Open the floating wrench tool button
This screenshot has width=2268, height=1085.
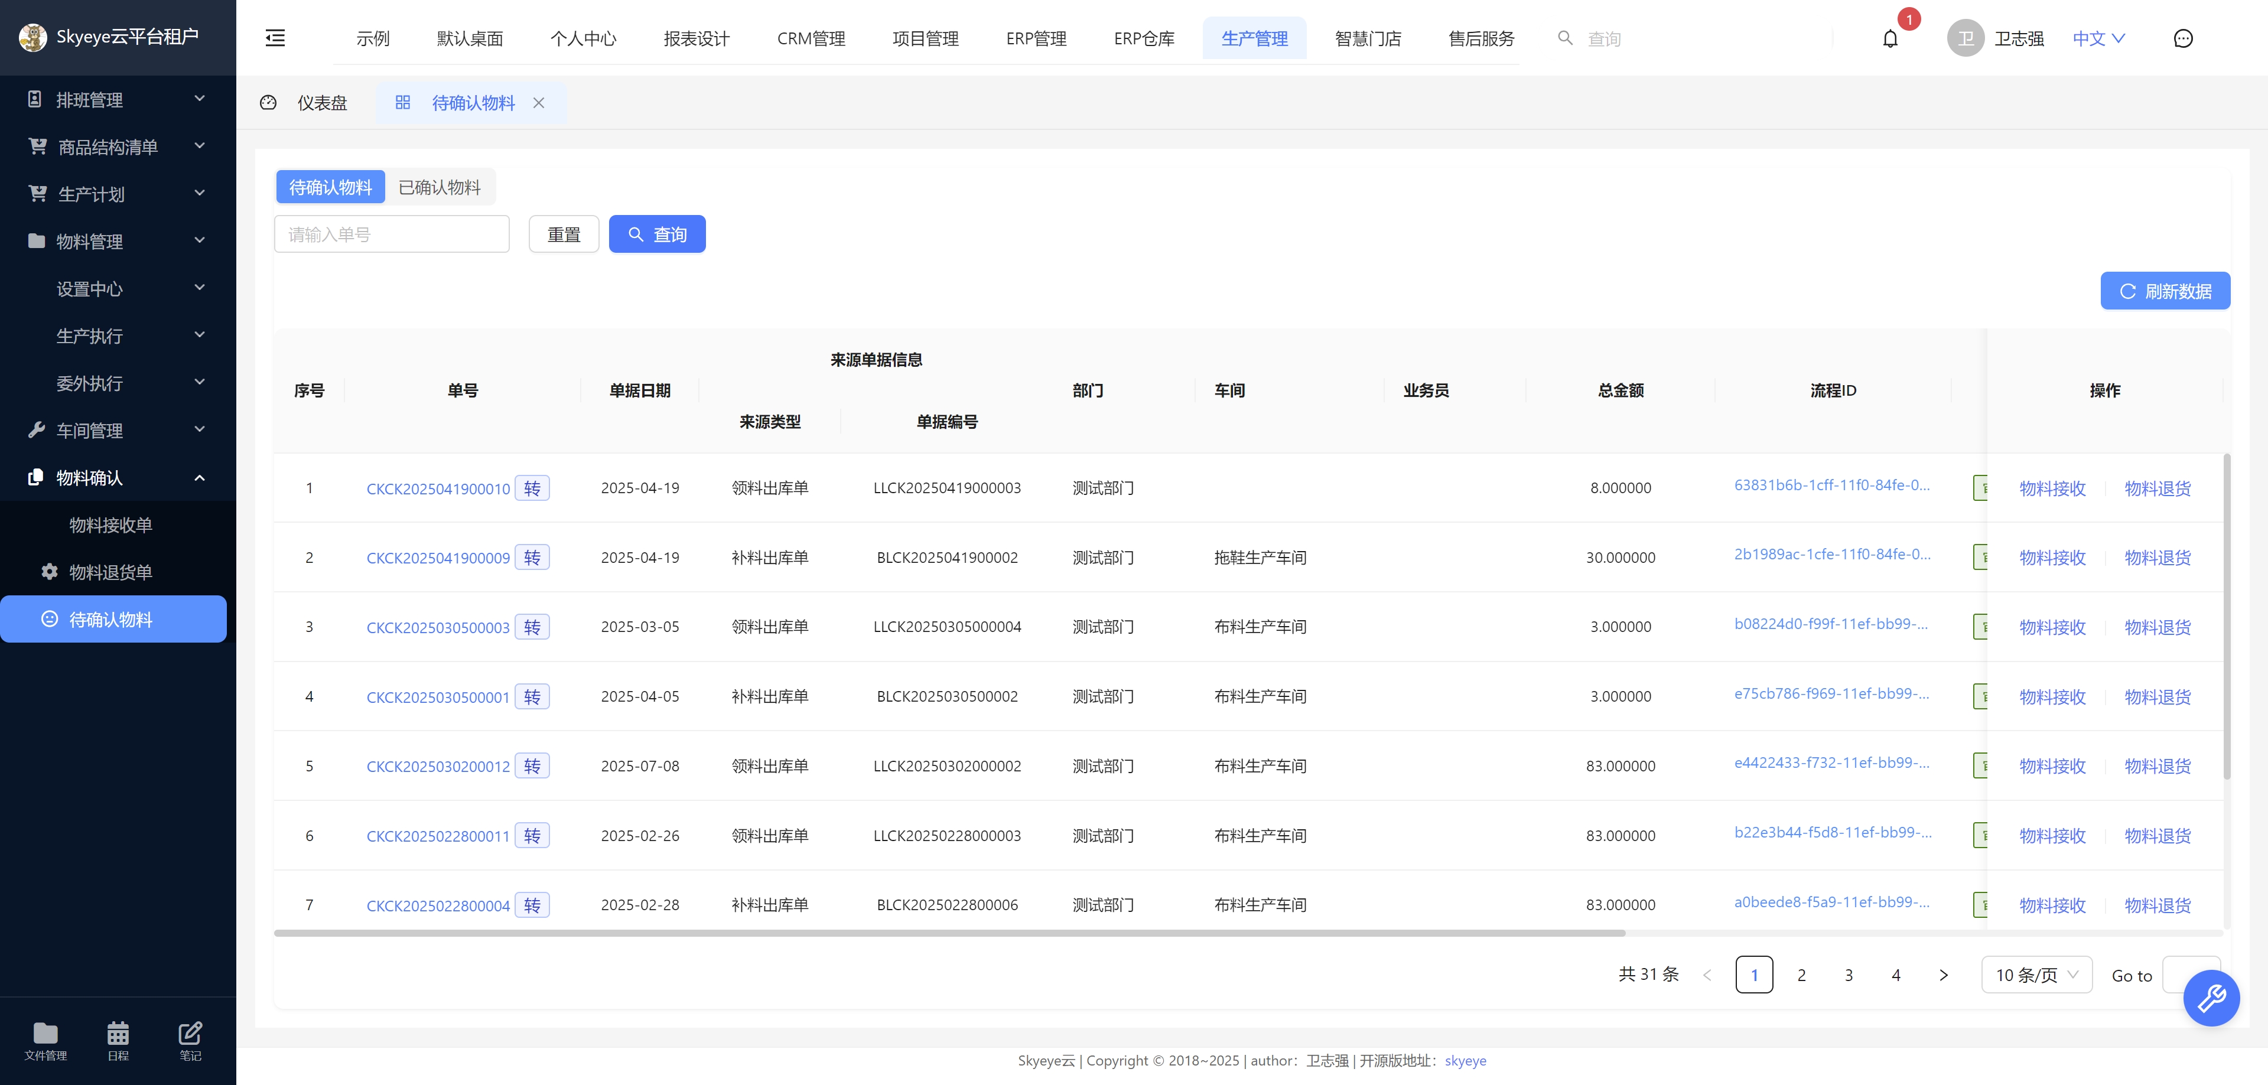click(x=2211, y=998)
